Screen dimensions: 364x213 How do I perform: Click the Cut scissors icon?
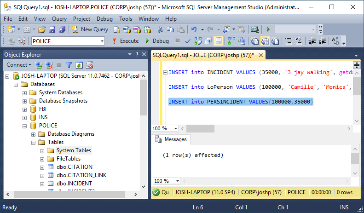(x=160, y=29)
